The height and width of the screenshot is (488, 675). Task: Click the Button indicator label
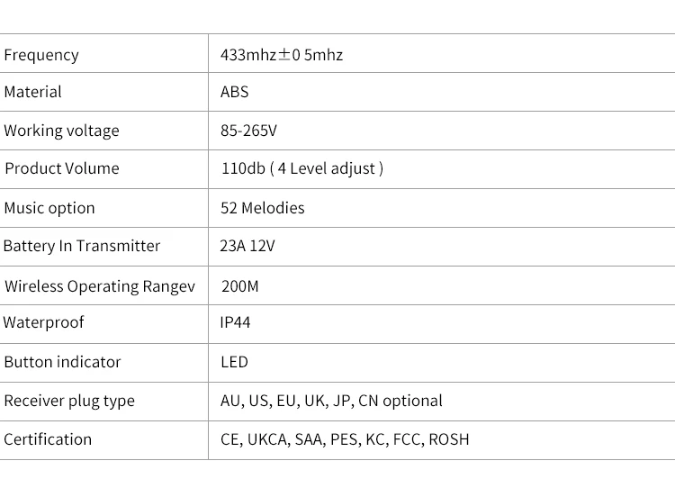[62, 362]
